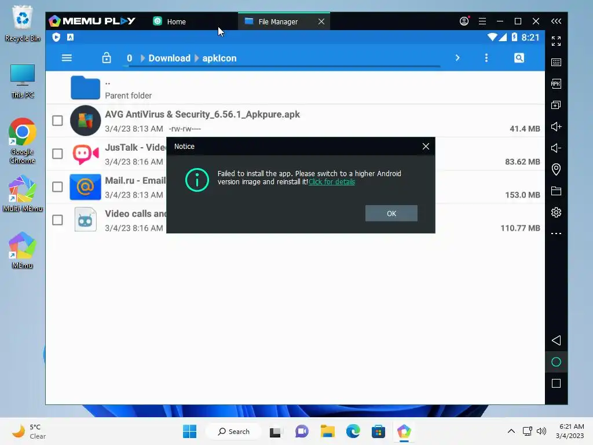The image size is (593, 445).
Task: Check the AVG AntiVirus apk checkbox
Action: coord(57,121)
